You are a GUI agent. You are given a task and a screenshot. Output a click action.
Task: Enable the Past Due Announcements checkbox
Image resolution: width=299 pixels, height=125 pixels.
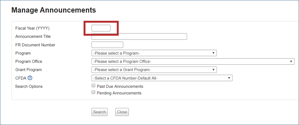pyautogui.click(x=93, y=86)
